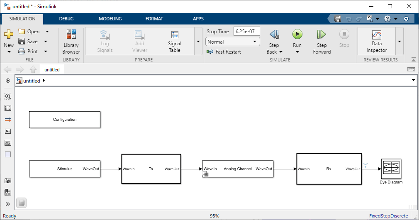This screenshot has width=419, height=220.
Task: Click the Open folder icon
Action: pyautogui.click(x=22, y=31)
